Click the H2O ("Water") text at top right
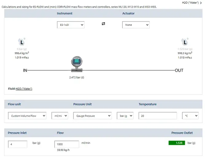This screenshot has height=158, width=205. (x=190, y=3)
